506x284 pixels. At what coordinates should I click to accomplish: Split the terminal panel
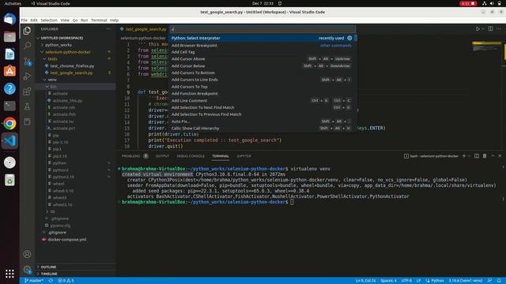[x=477, y=156]
